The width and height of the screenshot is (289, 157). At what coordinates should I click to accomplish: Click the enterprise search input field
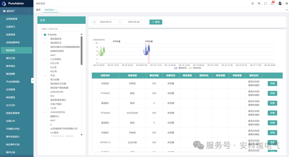tap(61, 29)
